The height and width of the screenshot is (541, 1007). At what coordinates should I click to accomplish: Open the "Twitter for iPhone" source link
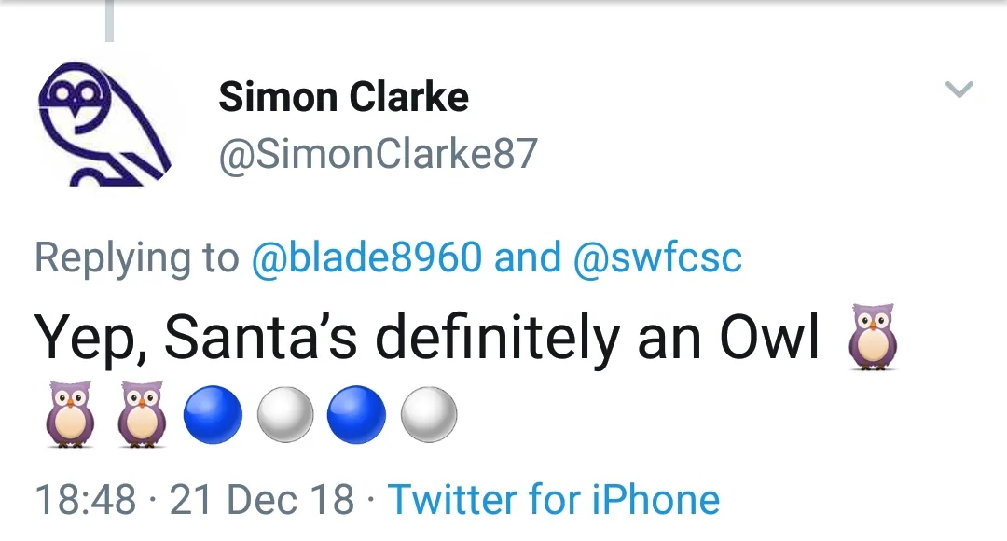(x=554, y=500)
